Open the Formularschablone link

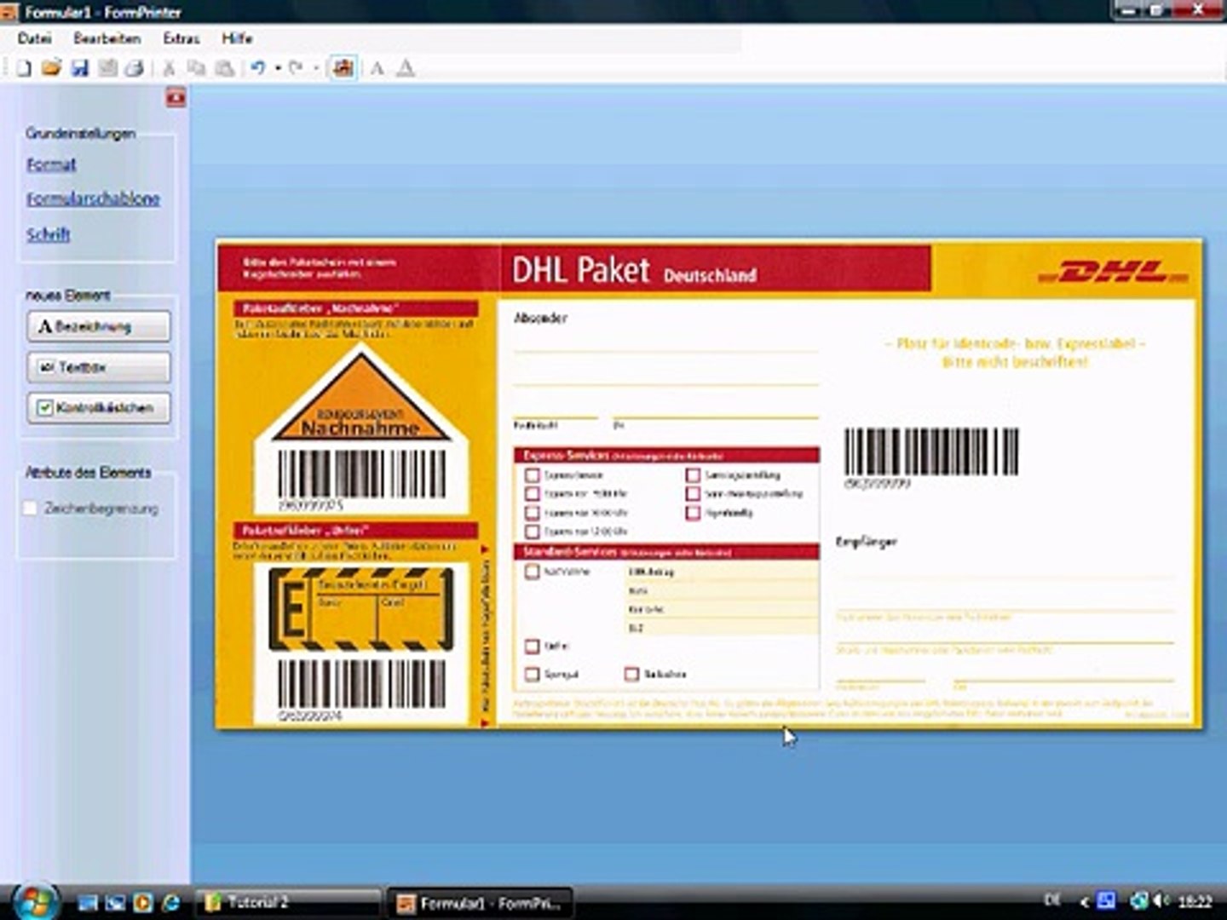click(x=93, y=198)
